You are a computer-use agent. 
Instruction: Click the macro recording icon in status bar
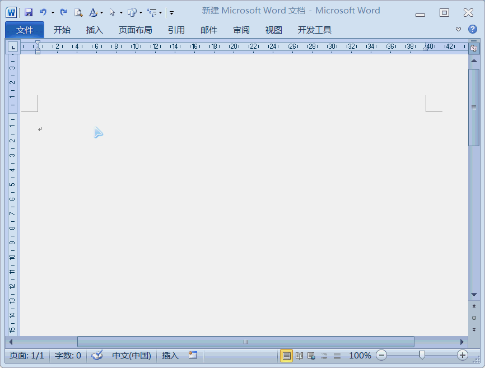point(193,355)
